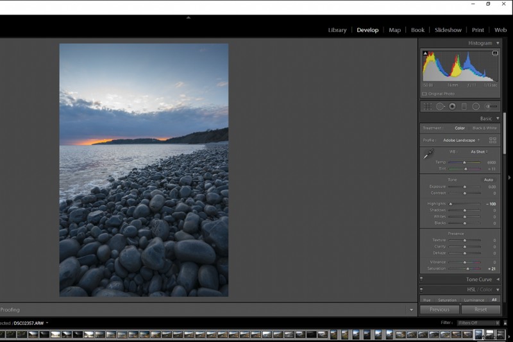The height and width of the screenshot is (342, 513).
Task: Select the Luminance tab in HSL
Action: pyautogui.click(x=474, y=300)
